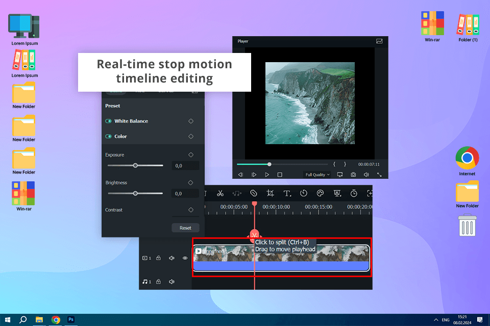The image size is (490, 326).
Task: Select the Internet Chrome desktop icon
Action: pos(467,161)
